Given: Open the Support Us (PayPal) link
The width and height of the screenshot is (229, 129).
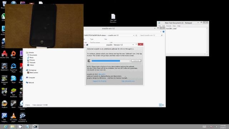Looking at the screenshot, I should point(99,81).
